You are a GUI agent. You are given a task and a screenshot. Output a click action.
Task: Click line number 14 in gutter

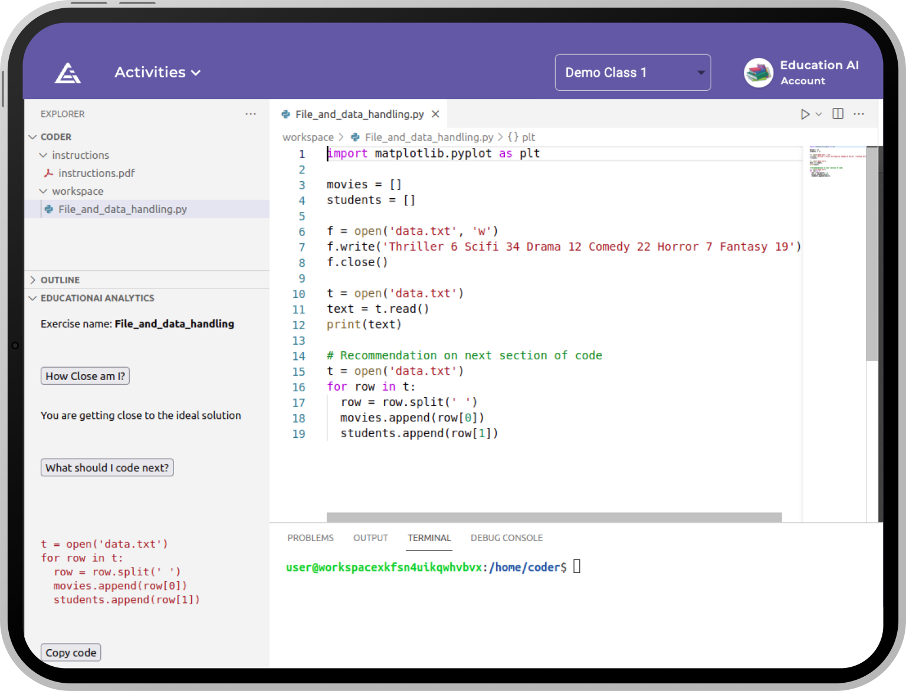[x=299, y=356]
